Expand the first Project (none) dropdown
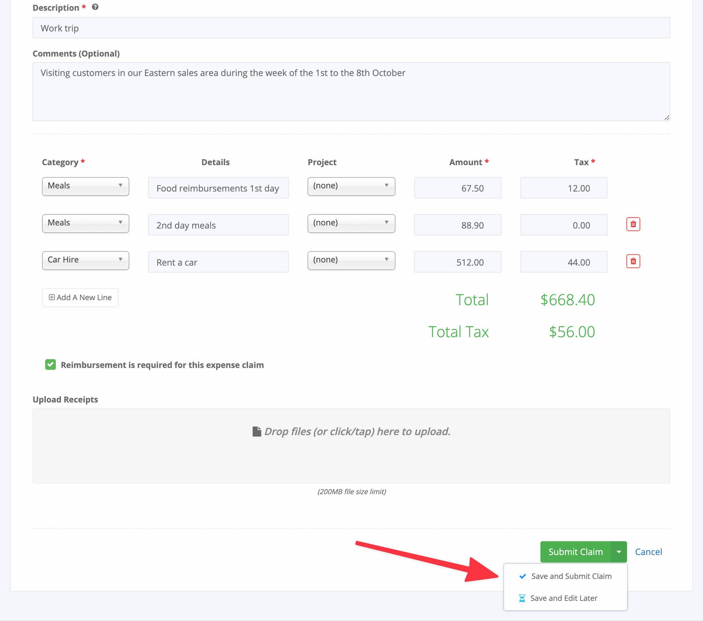 tap(351, 186)
